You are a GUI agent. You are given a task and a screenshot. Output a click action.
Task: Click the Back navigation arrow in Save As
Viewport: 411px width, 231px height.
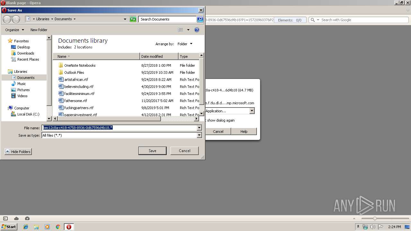(x=7, y=19)
